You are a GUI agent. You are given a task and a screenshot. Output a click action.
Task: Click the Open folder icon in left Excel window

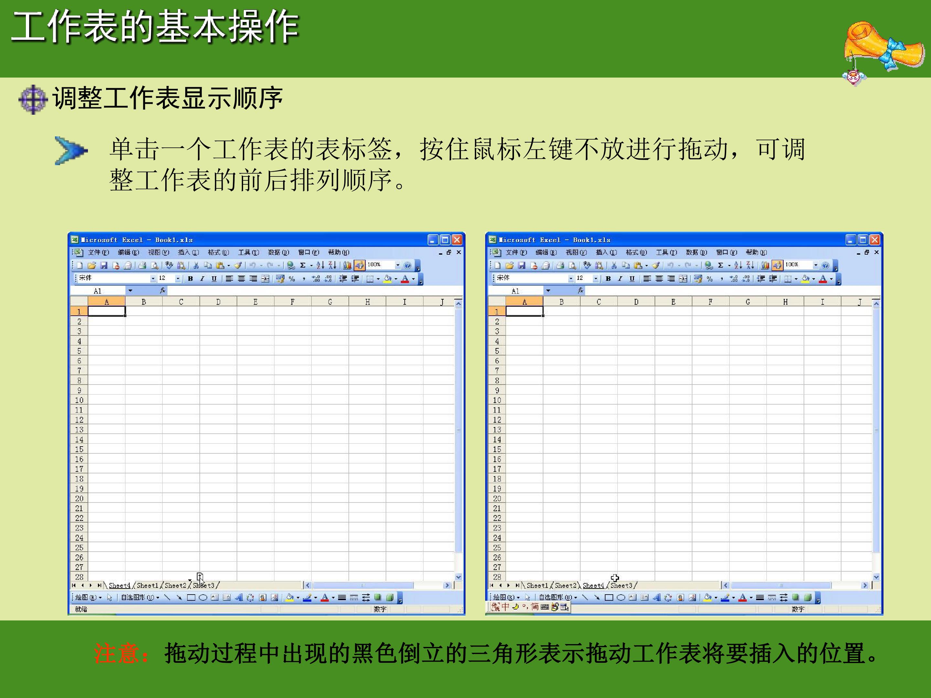(92, 266)
